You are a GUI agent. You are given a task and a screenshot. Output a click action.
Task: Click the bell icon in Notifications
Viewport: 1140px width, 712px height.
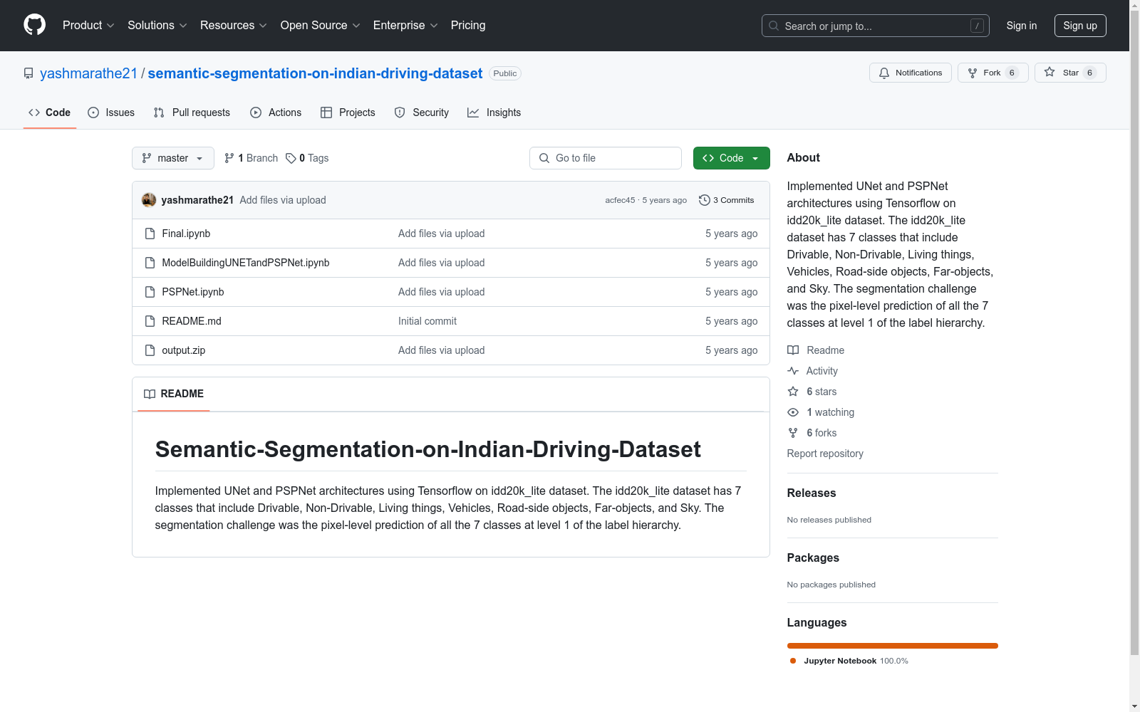click(884, 73)
